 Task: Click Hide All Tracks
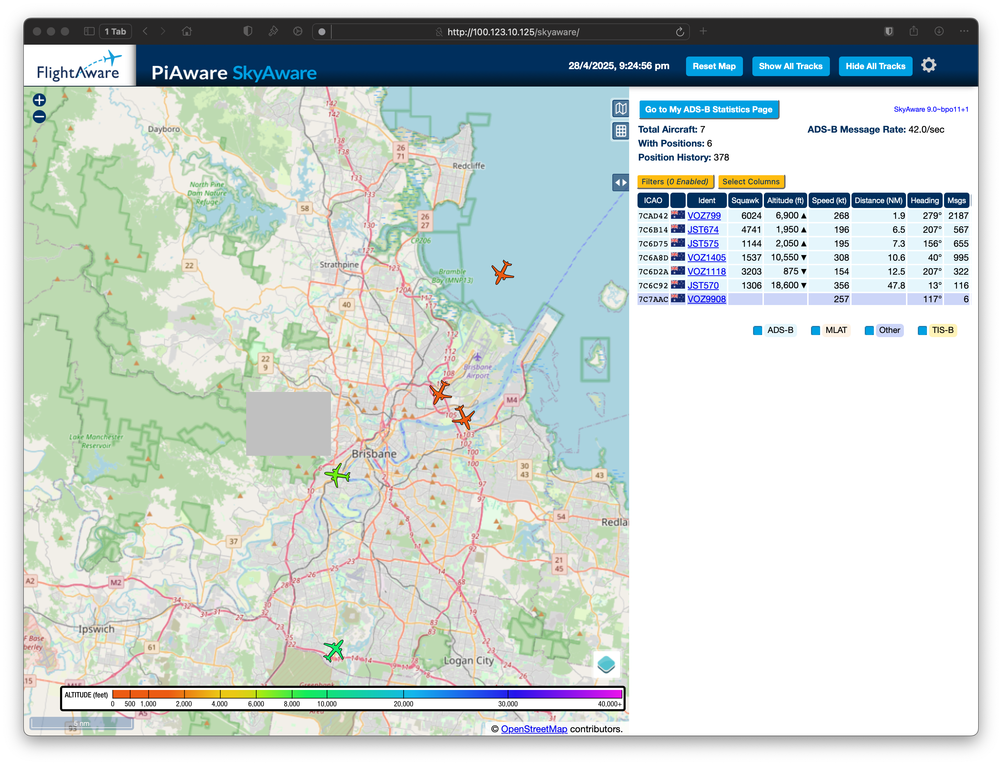(875, 66)
